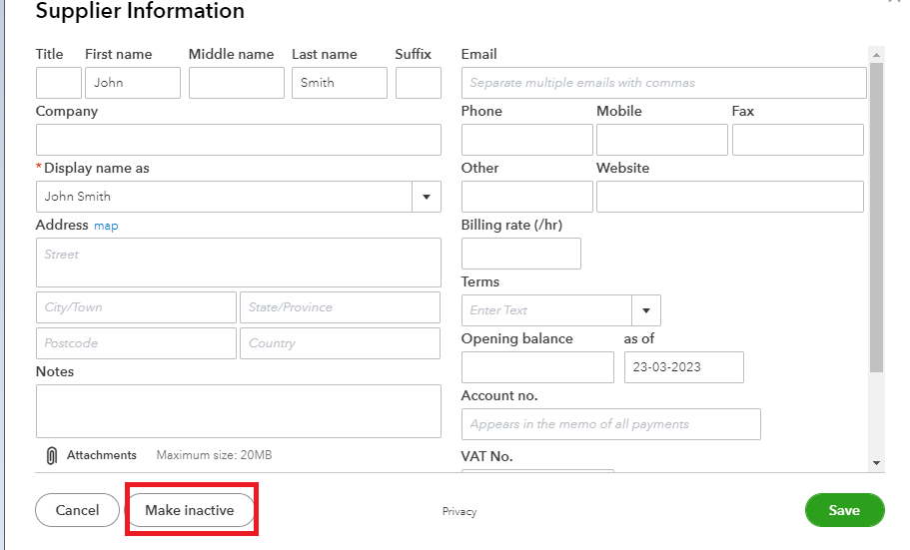The width and height of the screenshot is (910, 550).
Task: Click the Account no. field
Action: pos(610,424)
